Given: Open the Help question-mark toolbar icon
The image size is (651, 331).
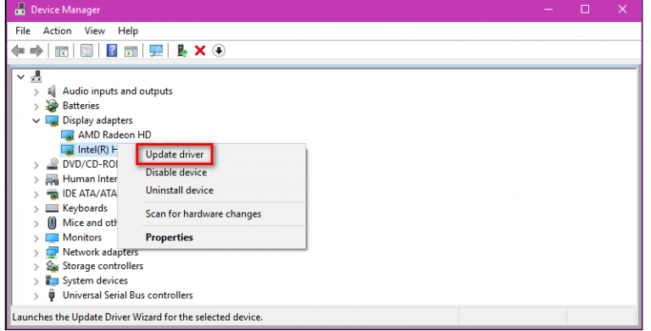Looking at the screenshot, I should [x=112, y=51].
